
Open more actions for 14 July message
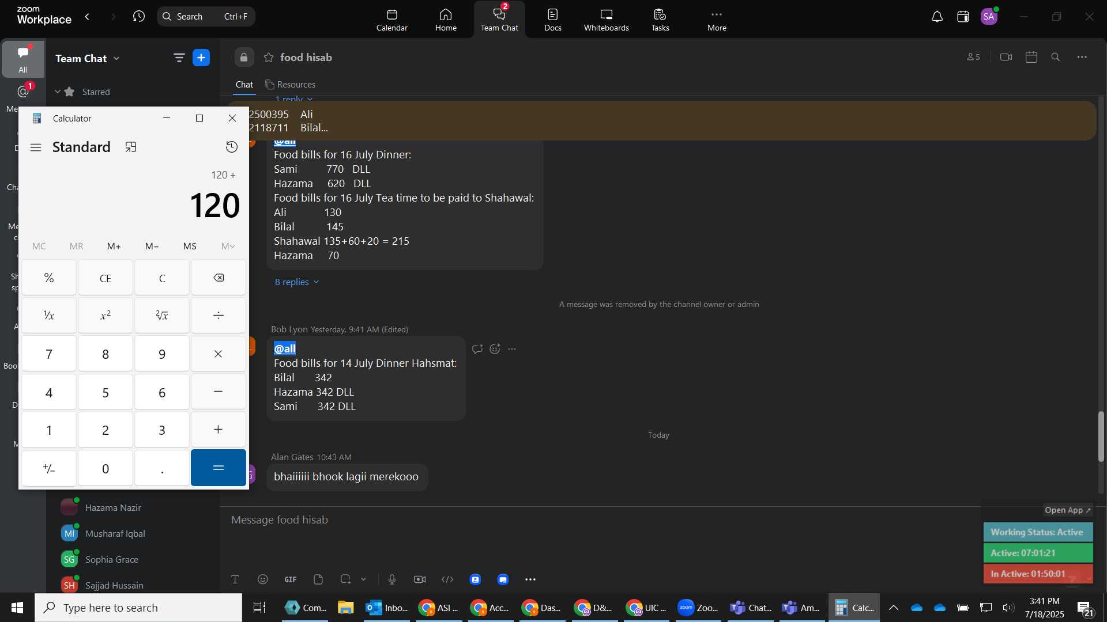coord(512,349)
